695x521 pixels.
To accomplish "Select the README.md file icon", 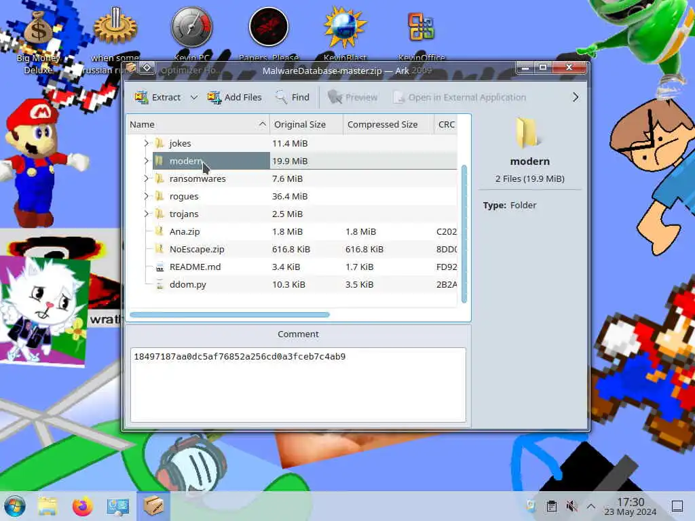I will coord(159,267).
